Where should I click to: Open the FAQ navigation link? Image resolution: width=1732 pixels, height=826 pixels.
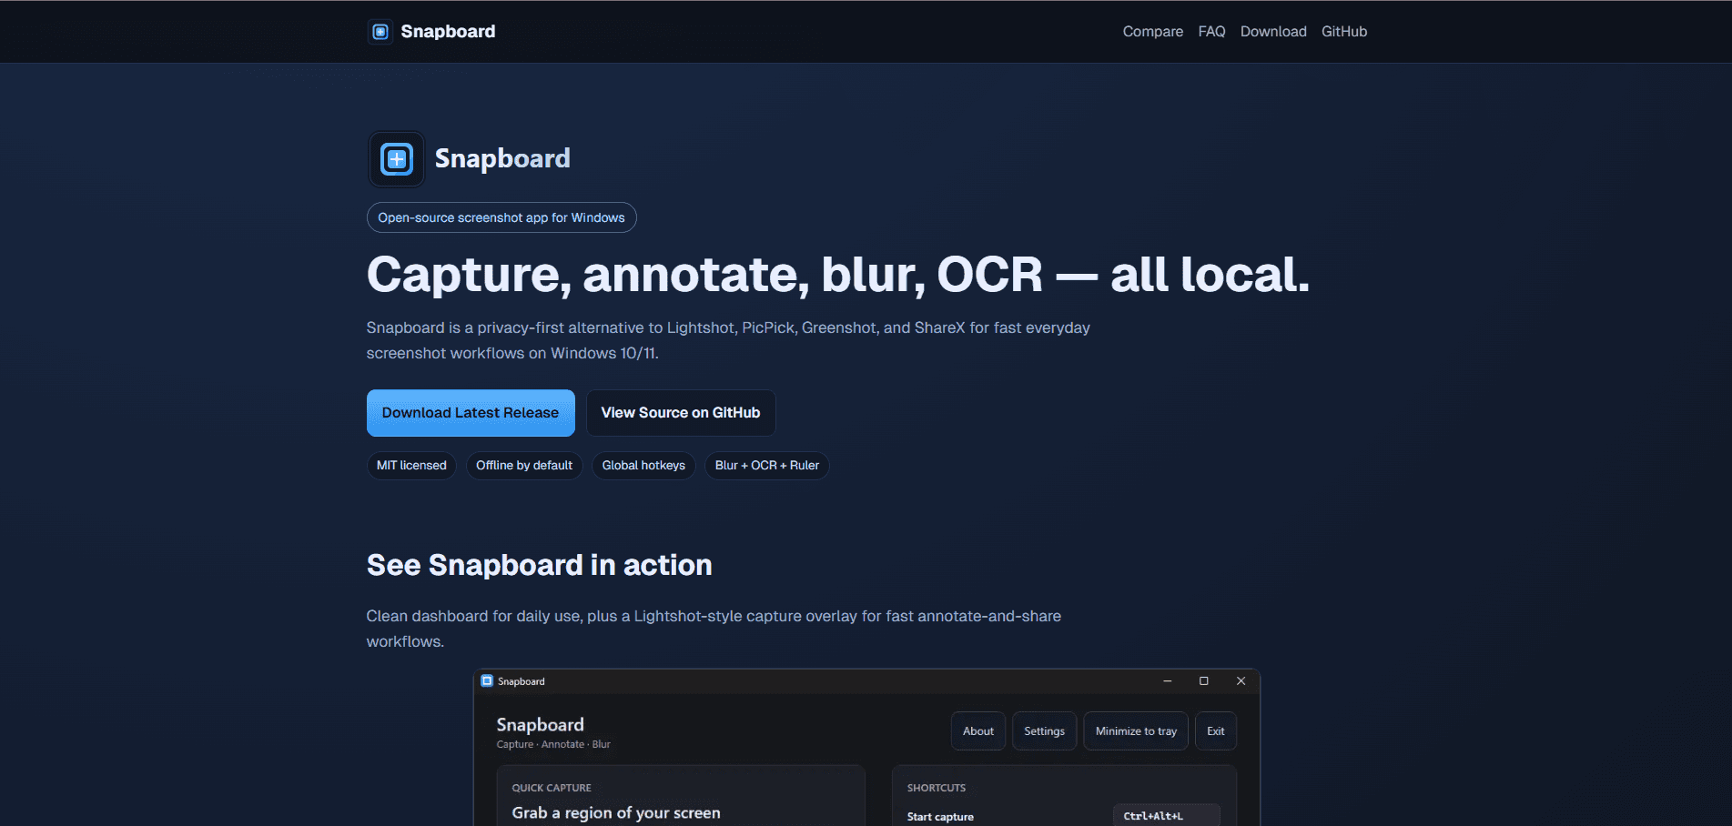[x=1211, y=32]
